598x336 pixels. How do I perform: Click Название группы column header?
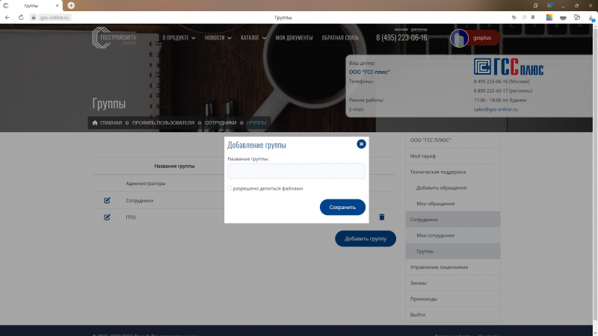(174, 166)
